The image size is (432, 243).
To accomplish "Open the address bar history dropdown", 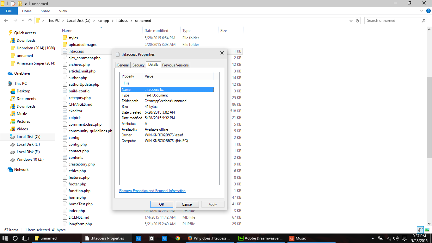I will pos(351,21).
